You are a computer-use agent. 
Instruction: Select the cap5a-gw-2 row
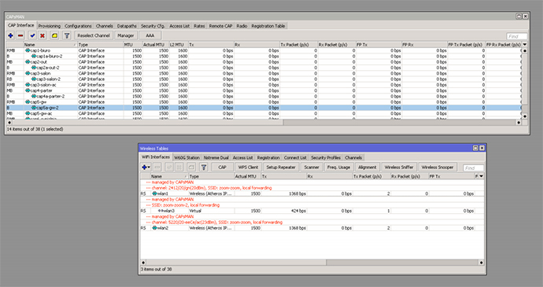(x=264, y=108)
